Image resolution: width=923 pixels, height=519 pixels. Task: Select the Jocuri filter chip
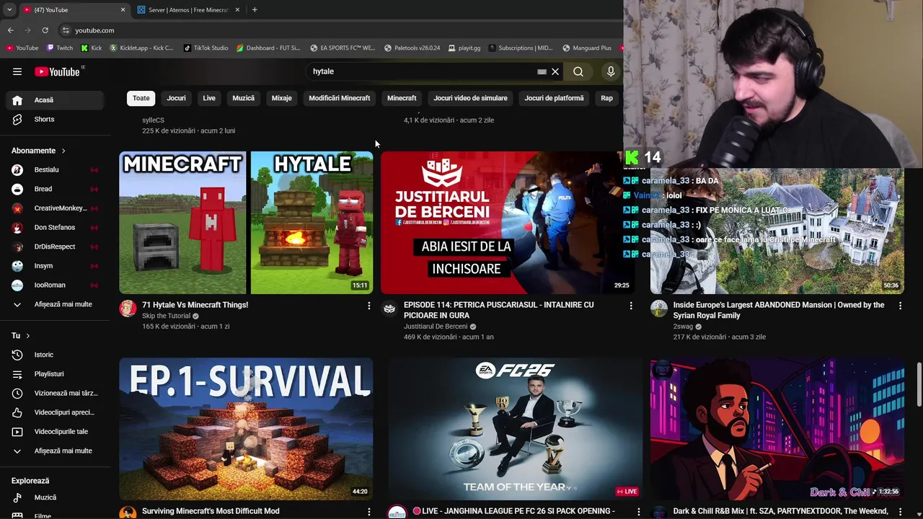coord(176,98)
